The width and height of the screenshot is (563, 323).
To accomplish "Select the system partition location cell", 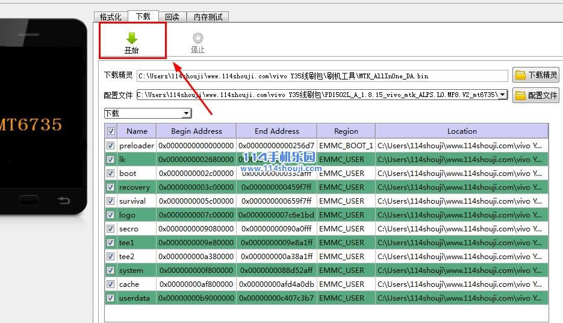I will tap(461, 271).
